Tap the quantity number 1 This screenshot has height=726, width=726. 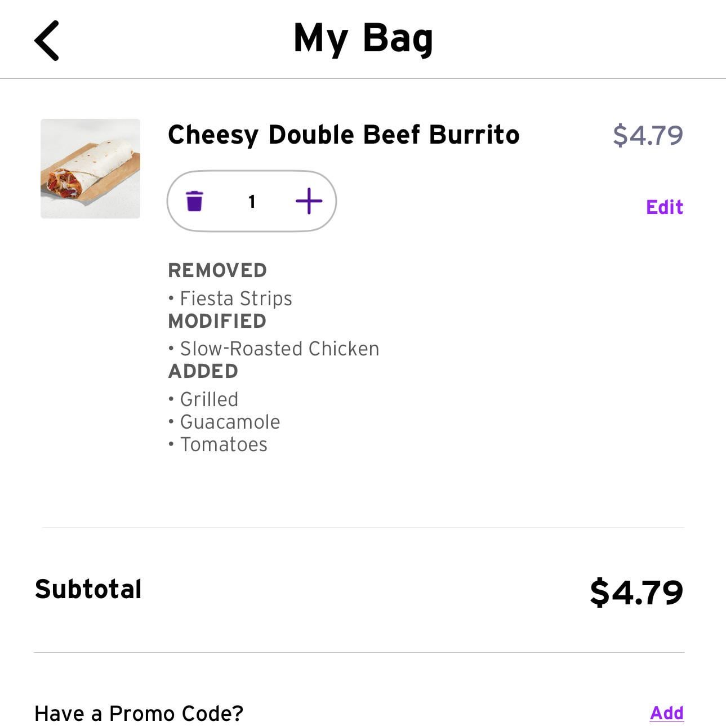click(252, 201)
